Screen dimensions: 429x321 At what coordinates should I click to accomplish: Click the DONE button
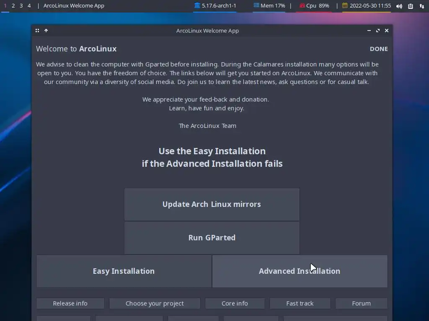[x=379, y=49]
